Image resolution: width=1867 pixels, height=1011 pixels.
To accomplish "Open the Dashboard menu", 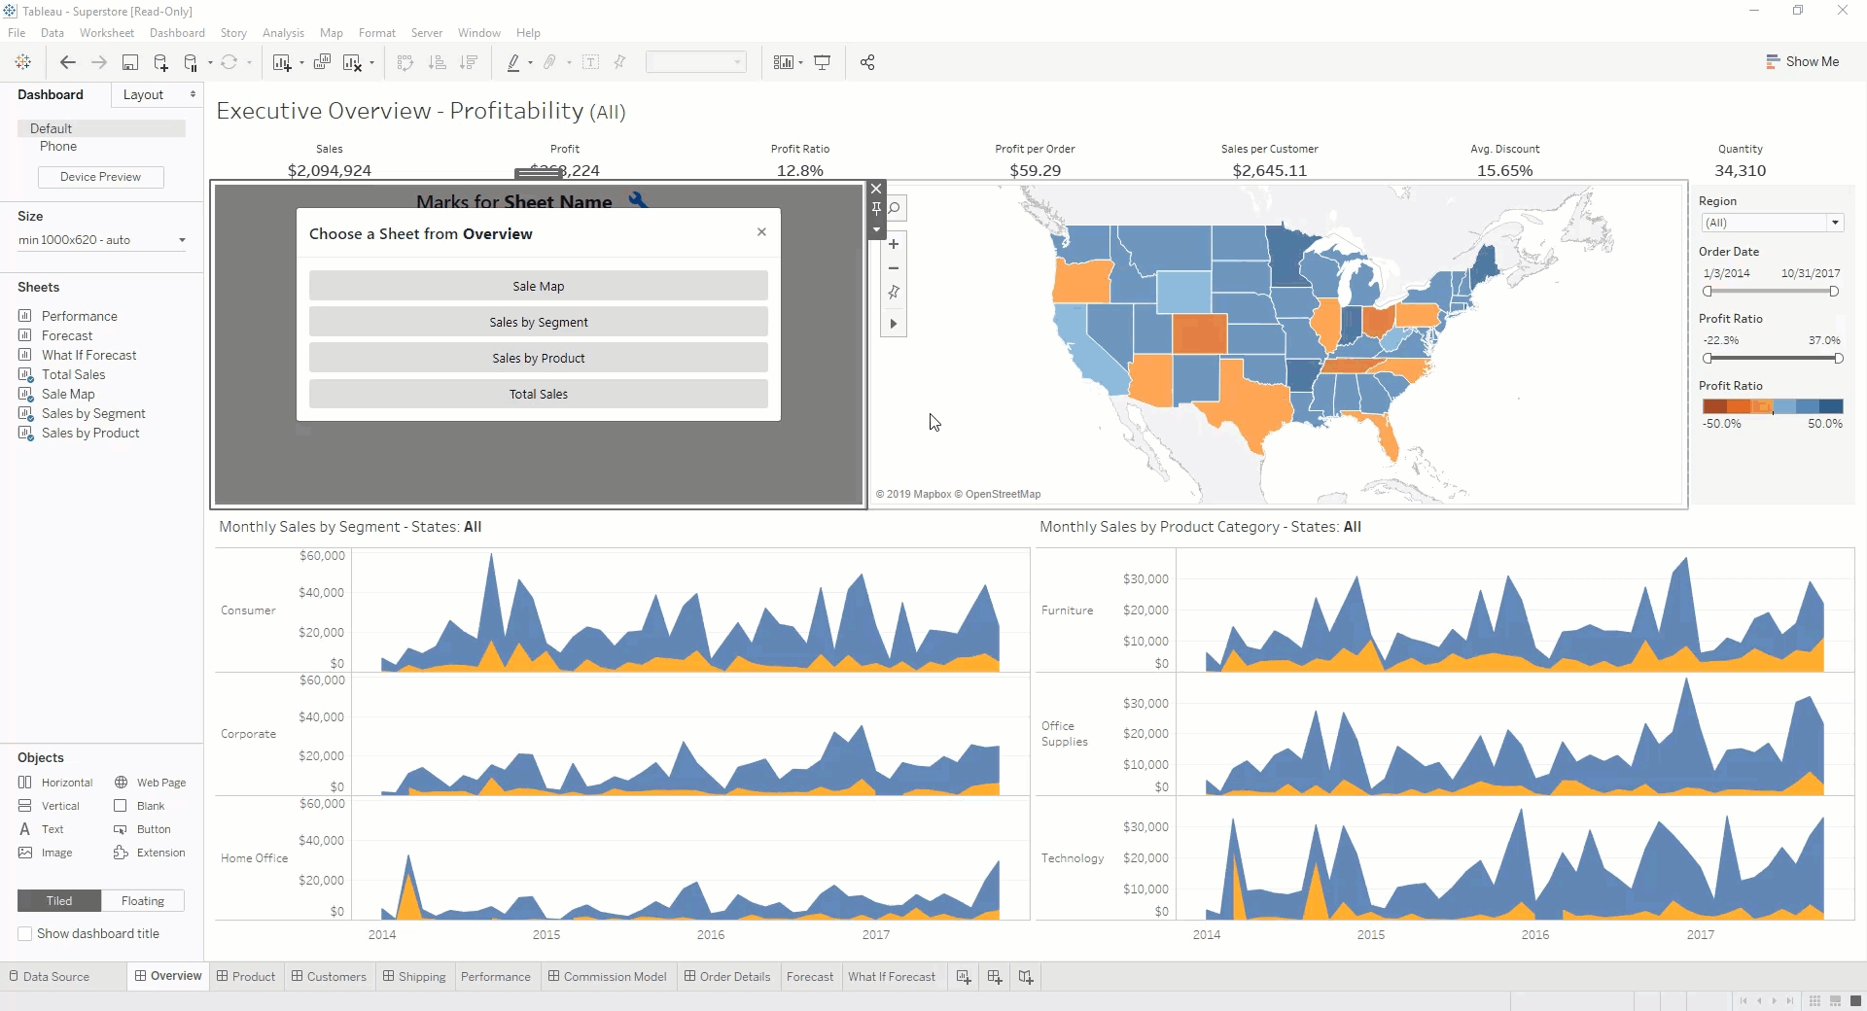I will 177,33.
